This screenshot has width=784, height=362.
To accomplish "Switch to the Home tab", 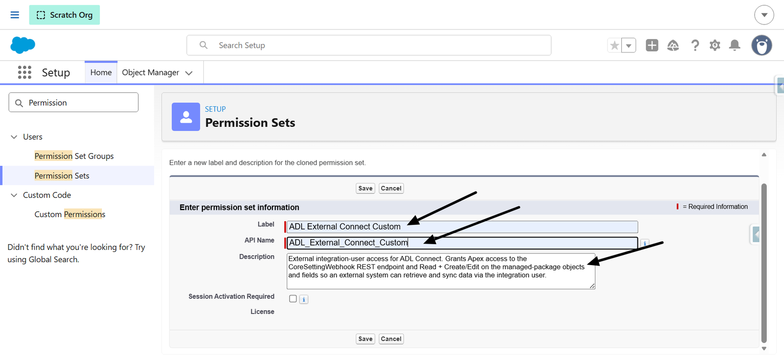I will point(101,72).
